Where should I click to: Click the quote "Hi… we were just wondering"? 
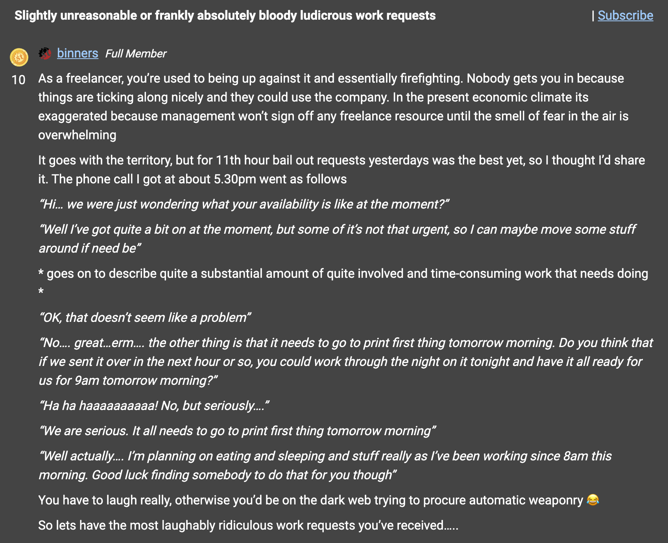point(244,204)
